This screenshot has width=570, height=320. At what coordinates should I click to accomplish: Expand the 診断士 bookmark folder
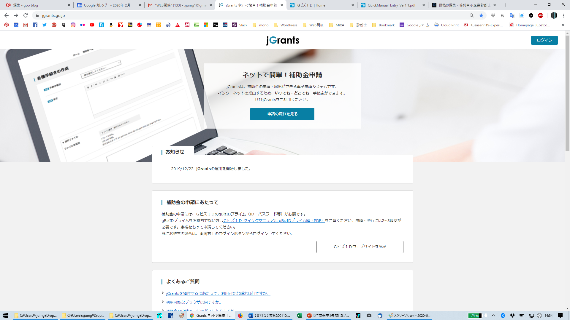click(x=358, y=25)
